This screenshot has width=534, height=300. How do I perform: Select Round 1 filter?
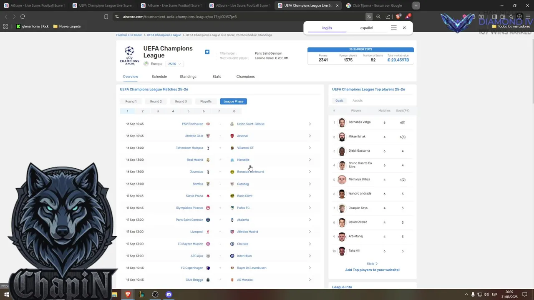[x=131, y=101]
